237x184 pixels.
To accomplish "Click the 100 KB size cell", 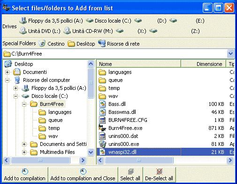I will pos(216,104).
